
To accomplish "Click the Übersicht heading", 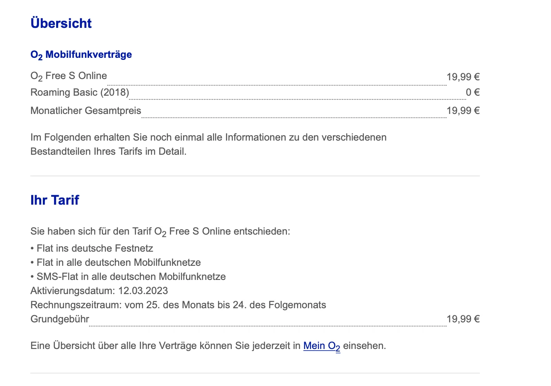I will pos(61,23).
